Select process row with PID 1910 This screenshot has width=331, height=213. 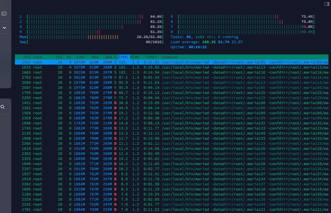pos(172,179)
